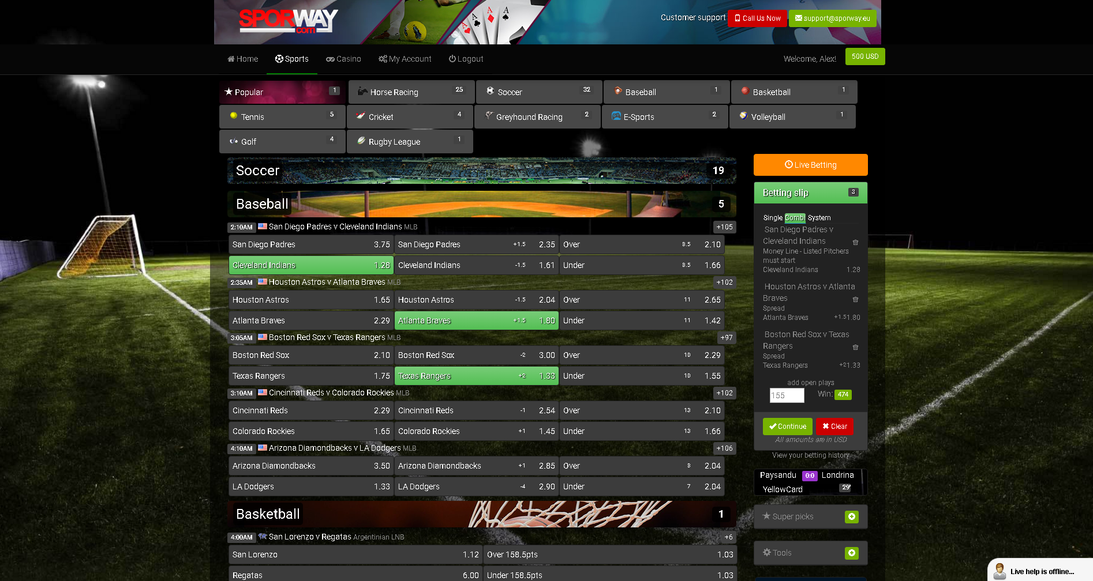Open the Horse Racing category
Screen dimensions: 1093x581
(x=411, y=92)
